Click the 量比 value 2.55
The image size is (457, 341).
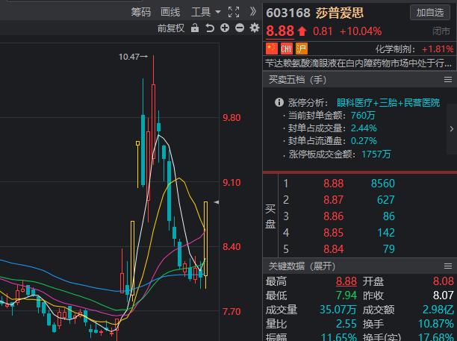pos(346,324)
